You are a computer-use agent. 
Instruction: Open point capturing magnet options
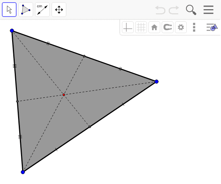click(168, 27)
